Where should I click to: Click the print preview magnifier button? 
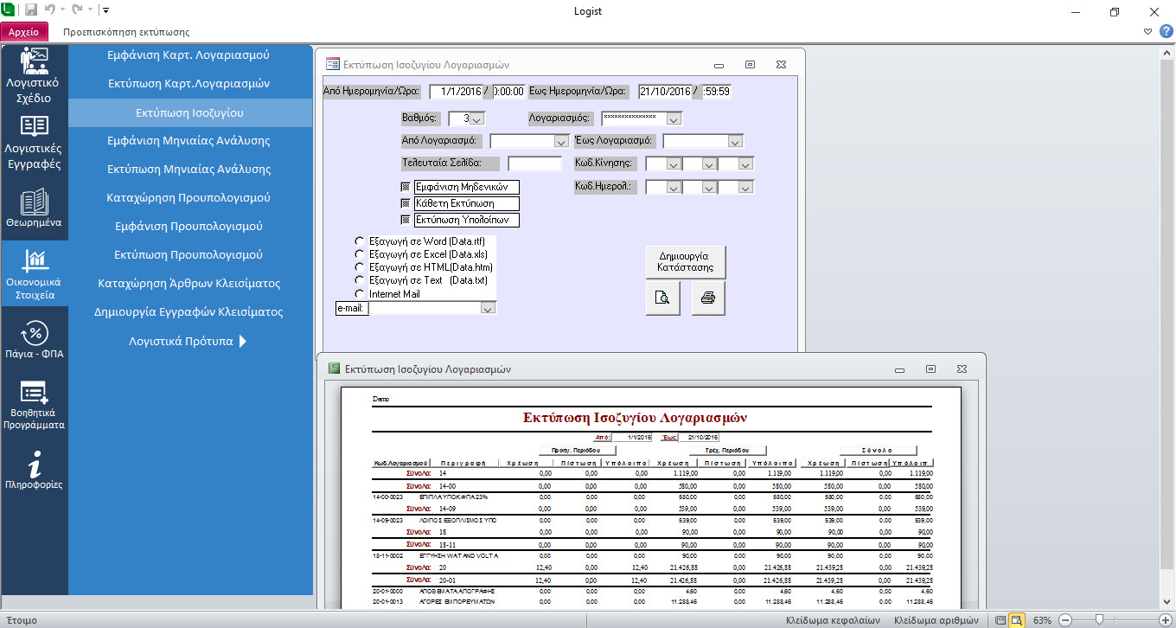click(x=662, y=298)
